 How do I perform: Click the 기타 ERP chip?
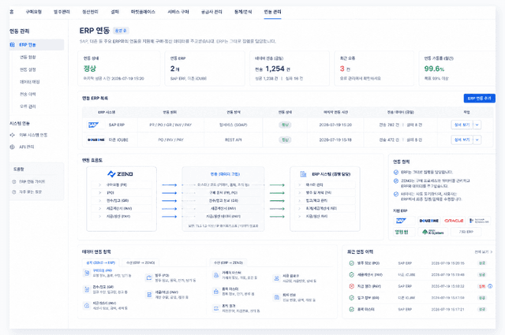tap(466, 232)
